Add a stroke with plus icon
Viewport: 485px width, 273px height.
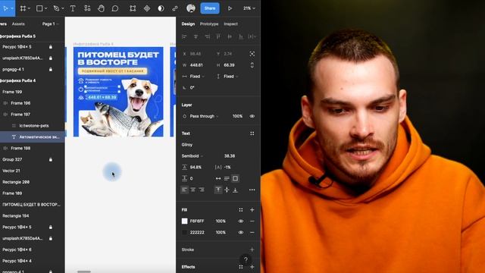[x=252, y=249]
